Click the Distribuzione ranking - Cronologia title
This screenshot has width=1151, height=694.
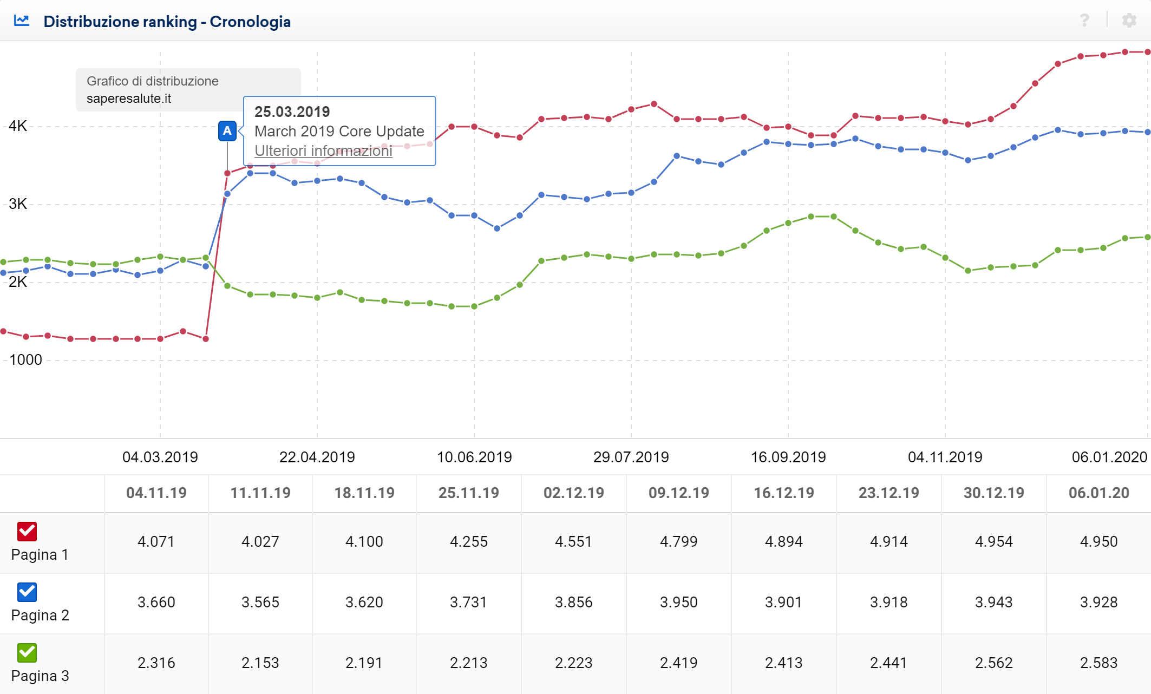(x=167, y=22)
